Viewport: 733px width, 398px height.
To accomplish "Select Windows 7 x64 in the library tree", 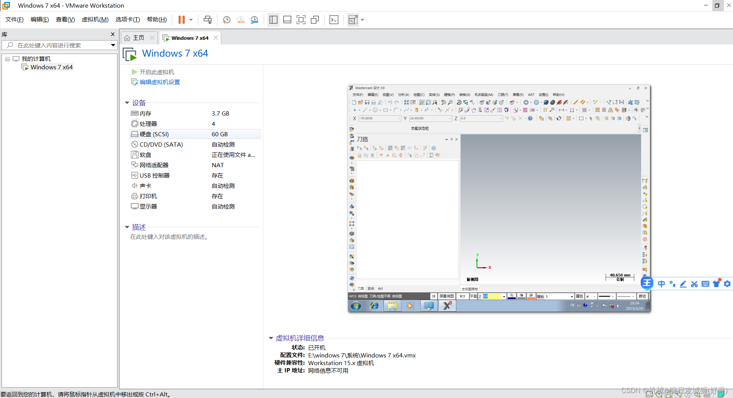I will coord(51,67).
